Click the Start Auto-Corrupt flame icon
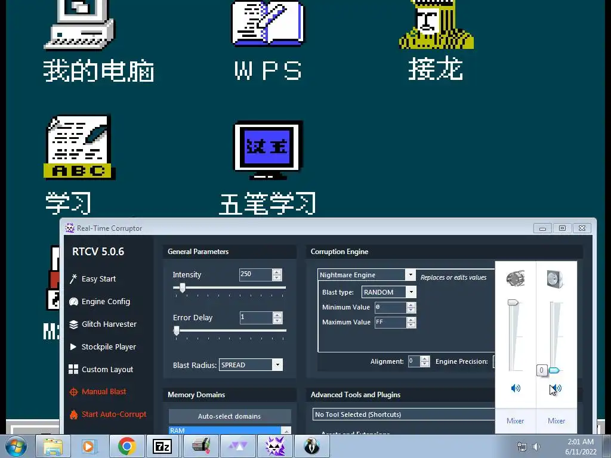The height and width of the screenshot is (458, 611). point(73,414)
